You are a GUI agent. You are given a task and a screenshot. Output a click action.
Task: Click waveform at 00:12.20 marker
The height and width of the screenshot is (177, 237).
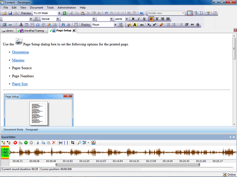tap(84, 152)
